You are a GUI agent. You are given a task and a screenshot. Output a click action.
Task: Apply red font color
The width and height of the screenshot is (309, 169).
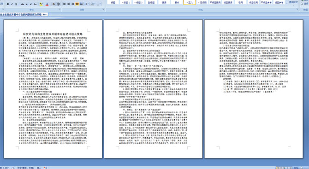click(x=47, y=4)
